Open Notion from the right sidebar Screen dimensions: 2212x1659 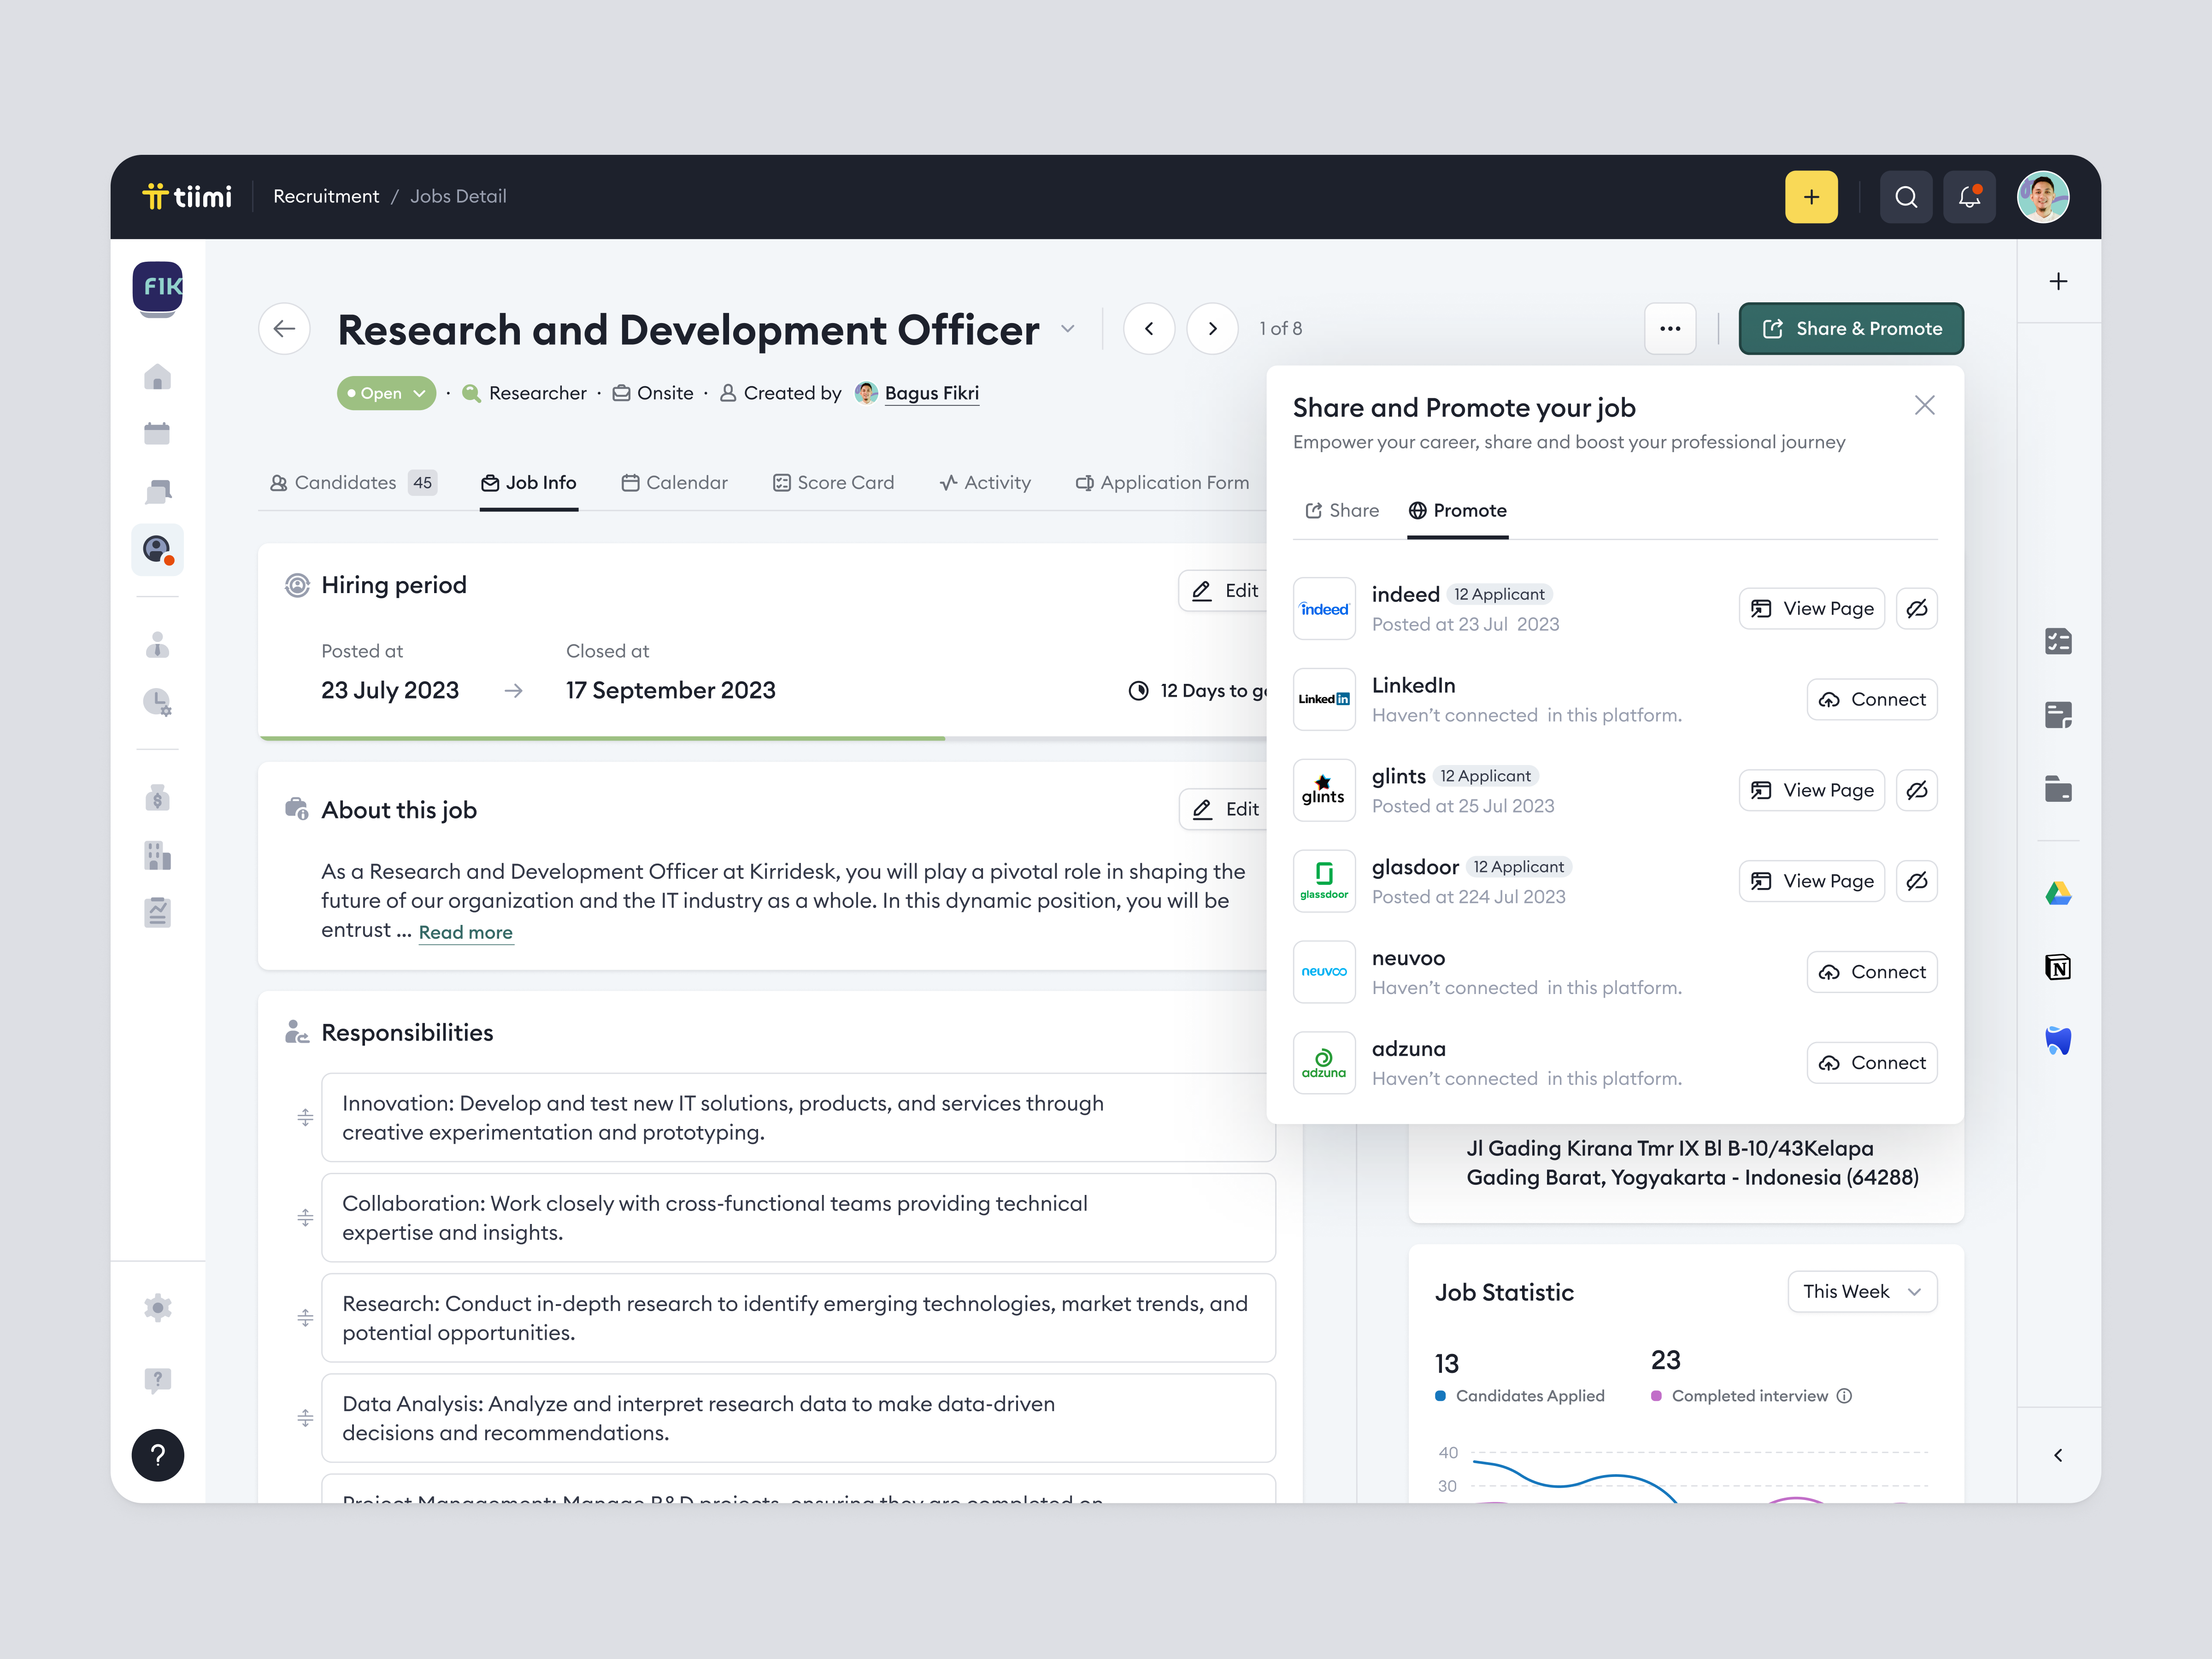point(2058,967)
